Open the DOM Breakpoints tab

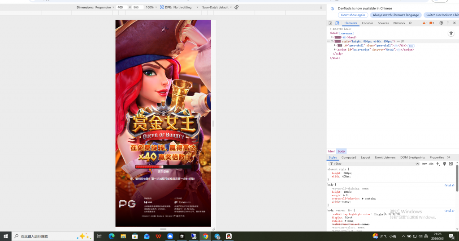(412, 157)
